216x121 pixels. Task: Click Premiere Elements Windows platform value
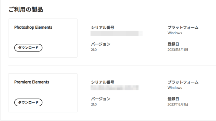[175, 88]
